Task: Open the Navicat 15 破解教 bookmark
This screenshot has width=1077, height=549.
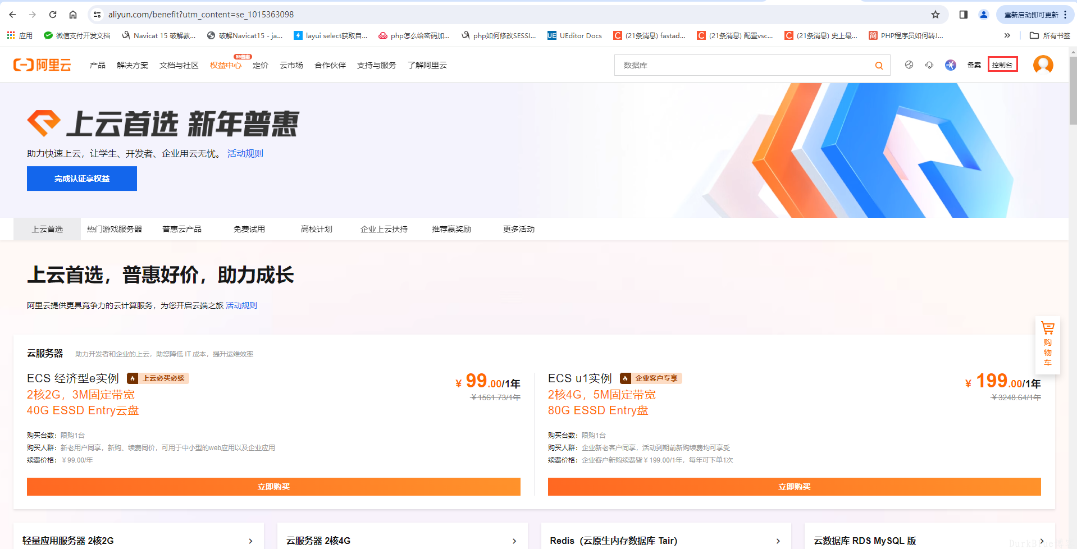Action: [158, 35]
